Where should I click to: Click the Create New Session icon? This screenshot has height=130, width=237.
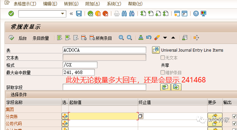(177, 14)
